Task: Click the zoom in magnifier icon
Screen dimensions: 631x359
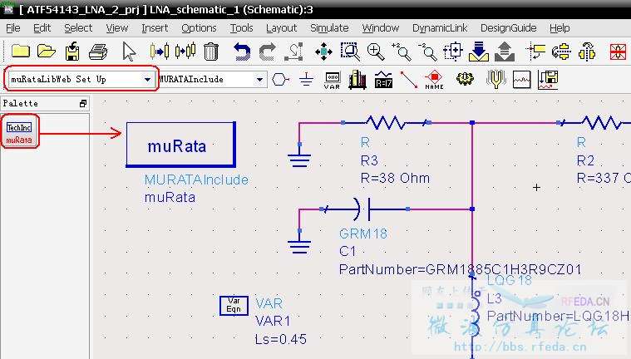Action: tap(376, 52)
